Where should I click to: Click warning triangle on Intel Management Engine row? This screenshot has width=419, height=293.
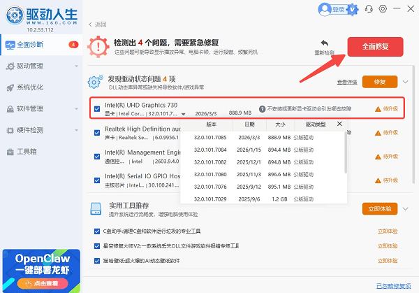click(x=378, y=157)
